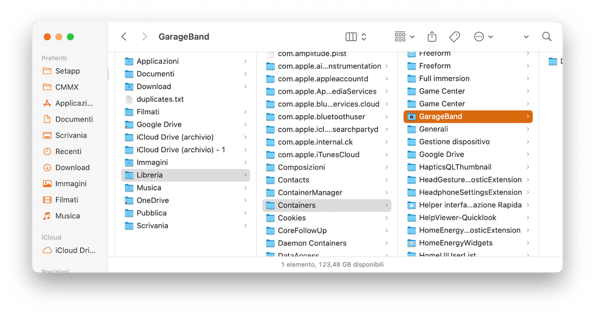Open the group-by grid dropdown in the toolbar

pos(404,37)
